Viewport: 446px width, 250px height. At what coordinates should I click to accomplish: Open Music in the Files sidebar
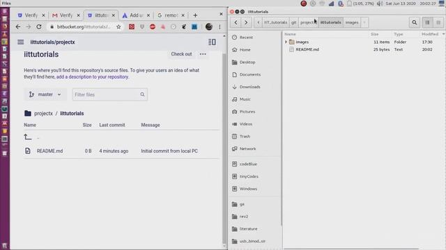(x=245, y=99)
